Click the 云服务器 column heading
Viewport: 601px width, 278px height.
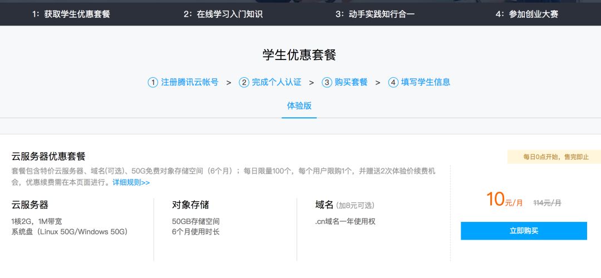point(30,205)
